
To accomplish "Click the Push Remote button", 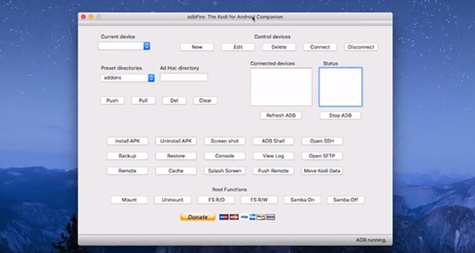I will pos(273,171).
